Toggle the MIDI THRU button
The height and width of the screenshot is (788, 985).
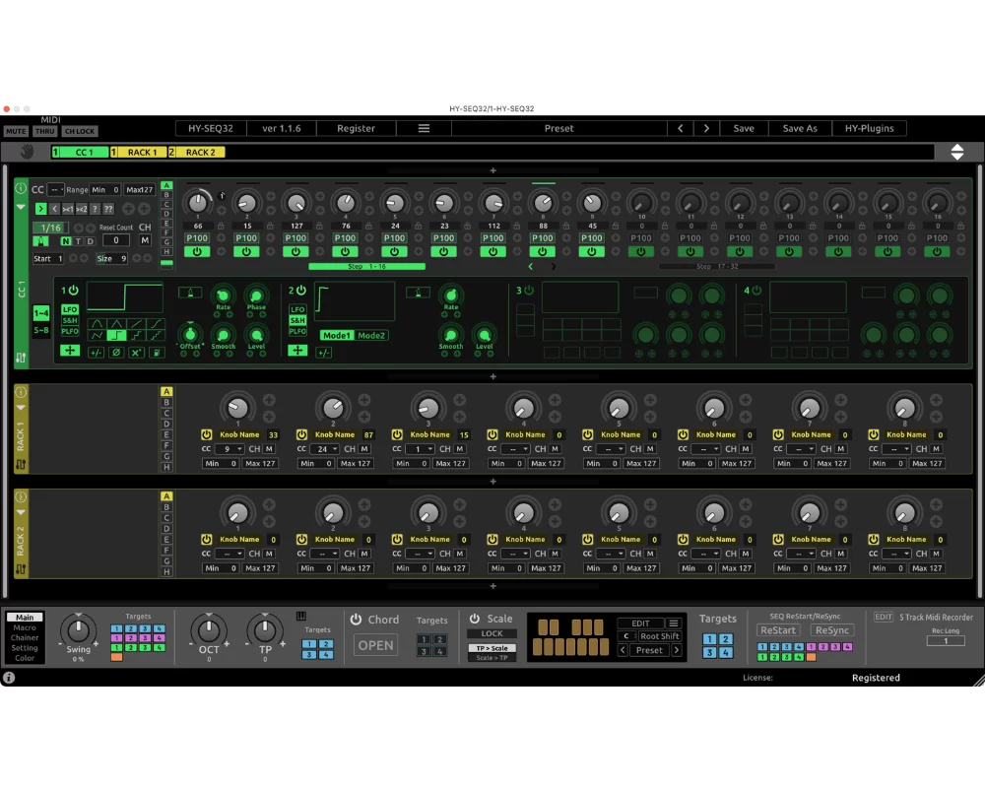[x=45, y=131]
